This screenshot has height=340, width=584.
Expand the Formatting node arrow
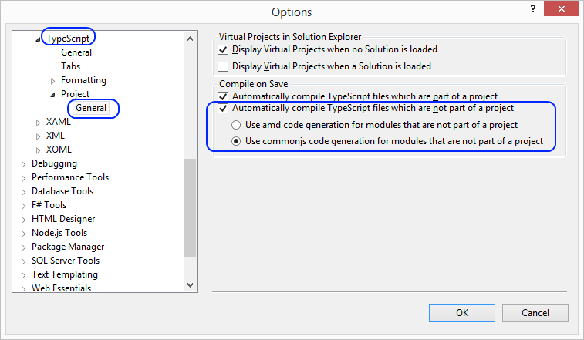[x=52, y=81]
